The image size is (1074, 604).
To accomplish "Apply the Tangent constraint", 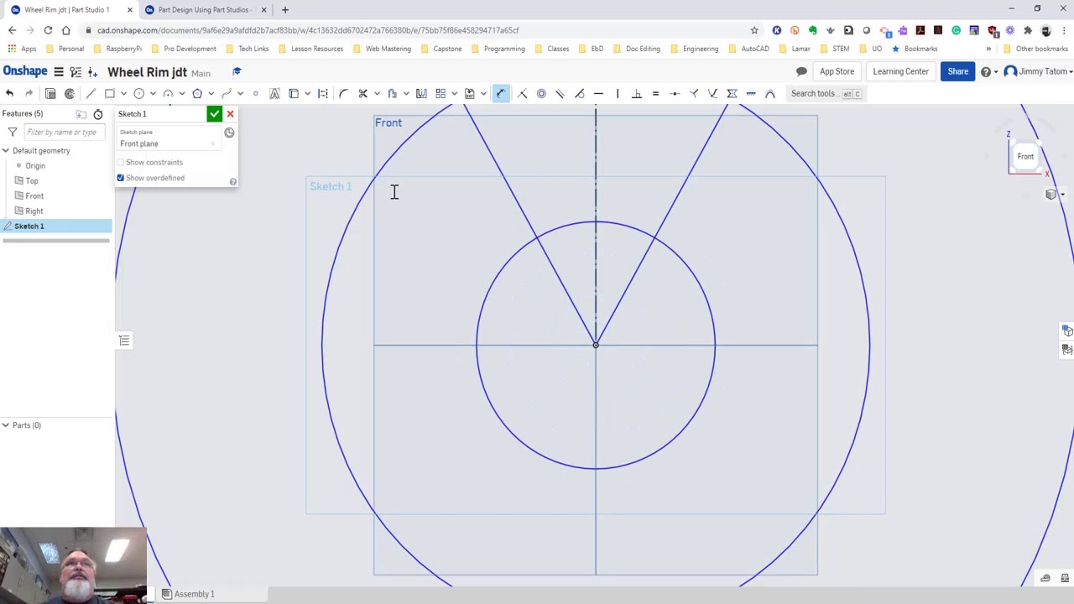I will (579, 93).
